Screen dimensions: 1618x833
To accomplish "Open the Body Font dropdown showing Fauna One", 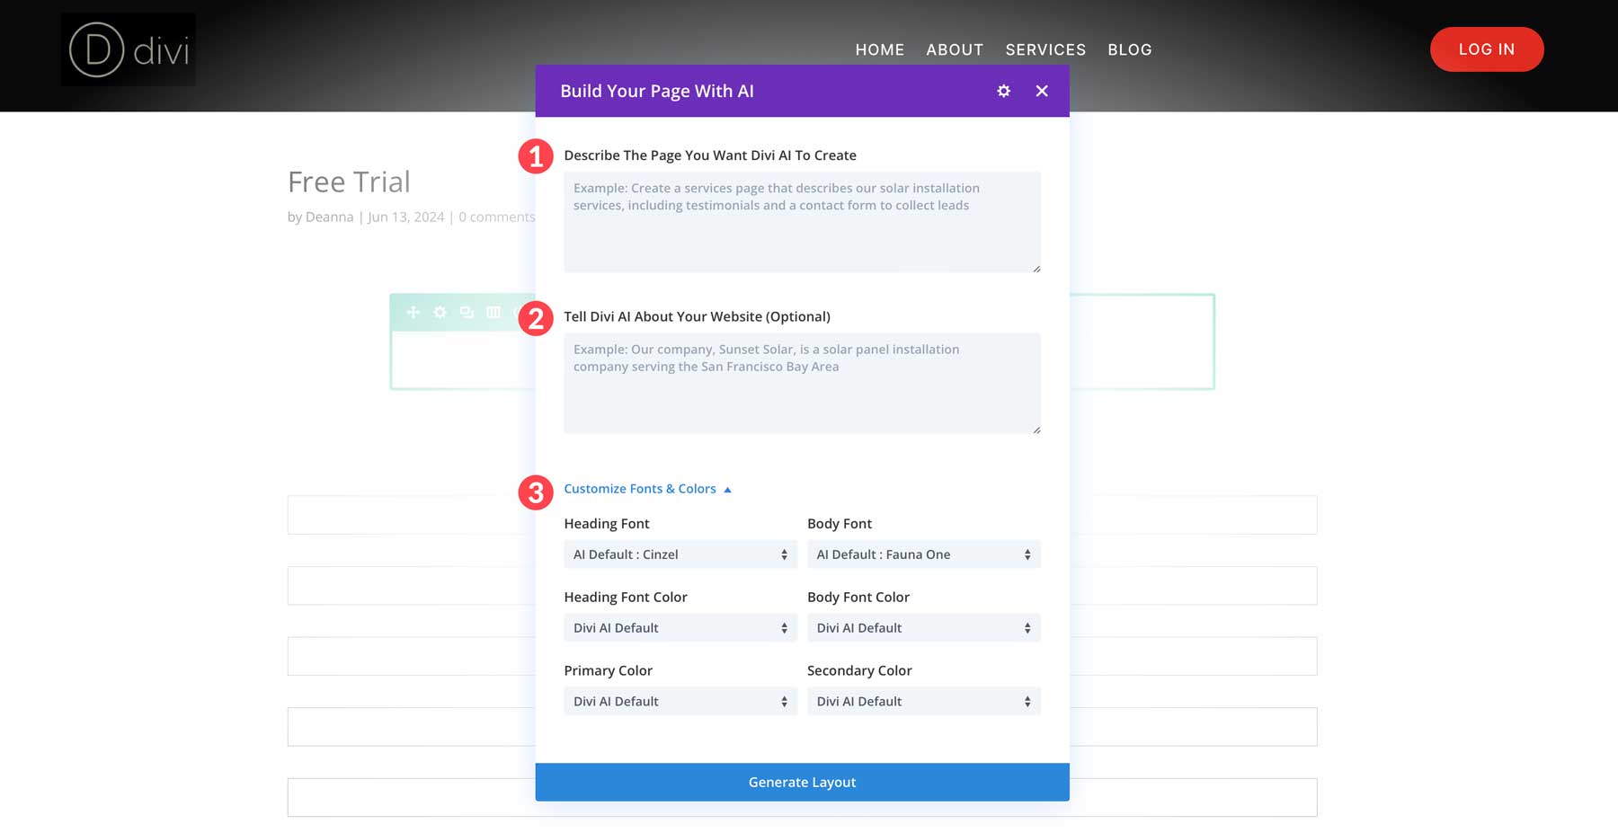I will [x=923, y=554].
